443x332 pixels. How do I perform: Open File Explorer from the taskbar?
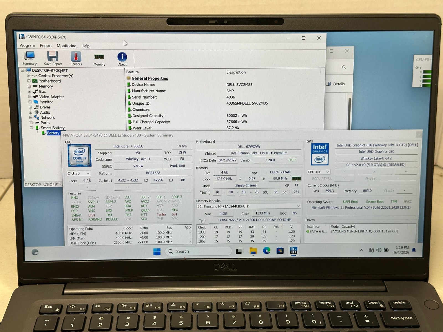tap(253, 251)
